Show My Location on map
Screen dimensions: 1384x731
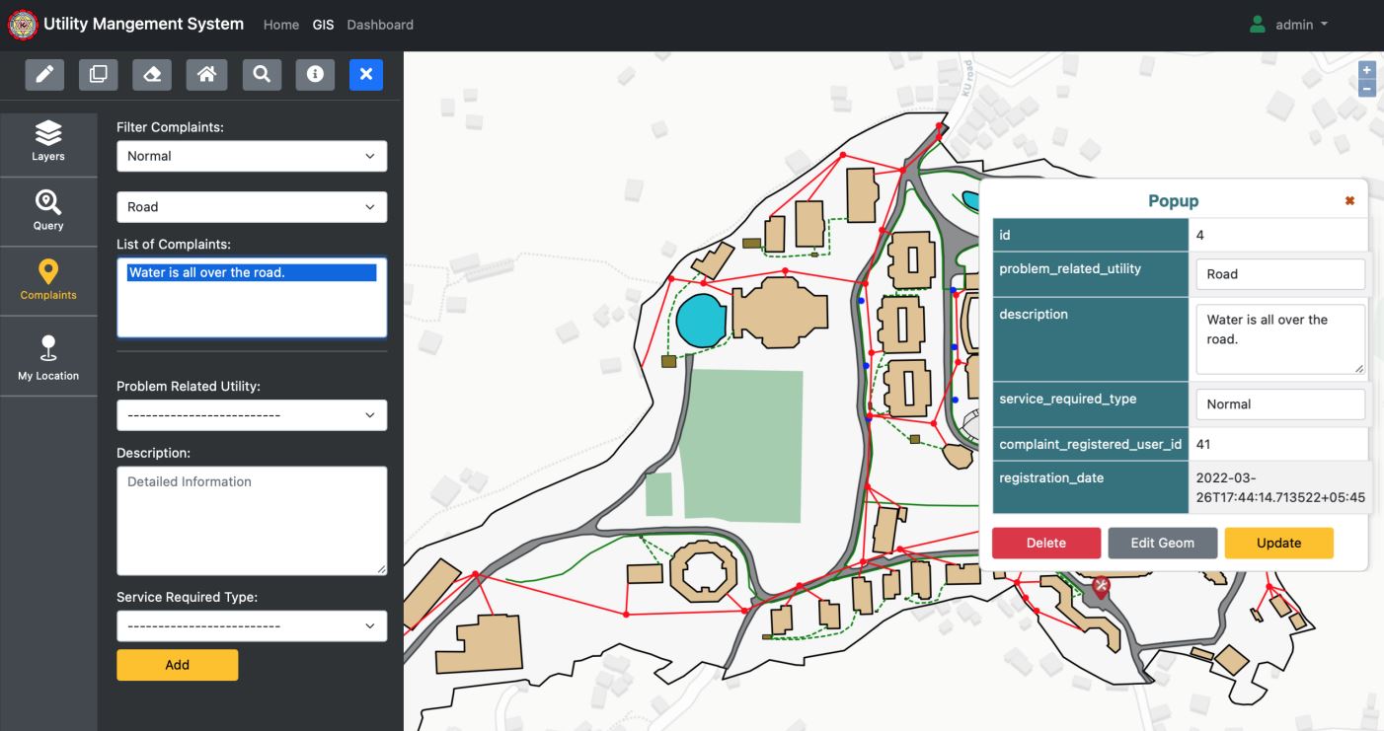[x=48, y=357]
